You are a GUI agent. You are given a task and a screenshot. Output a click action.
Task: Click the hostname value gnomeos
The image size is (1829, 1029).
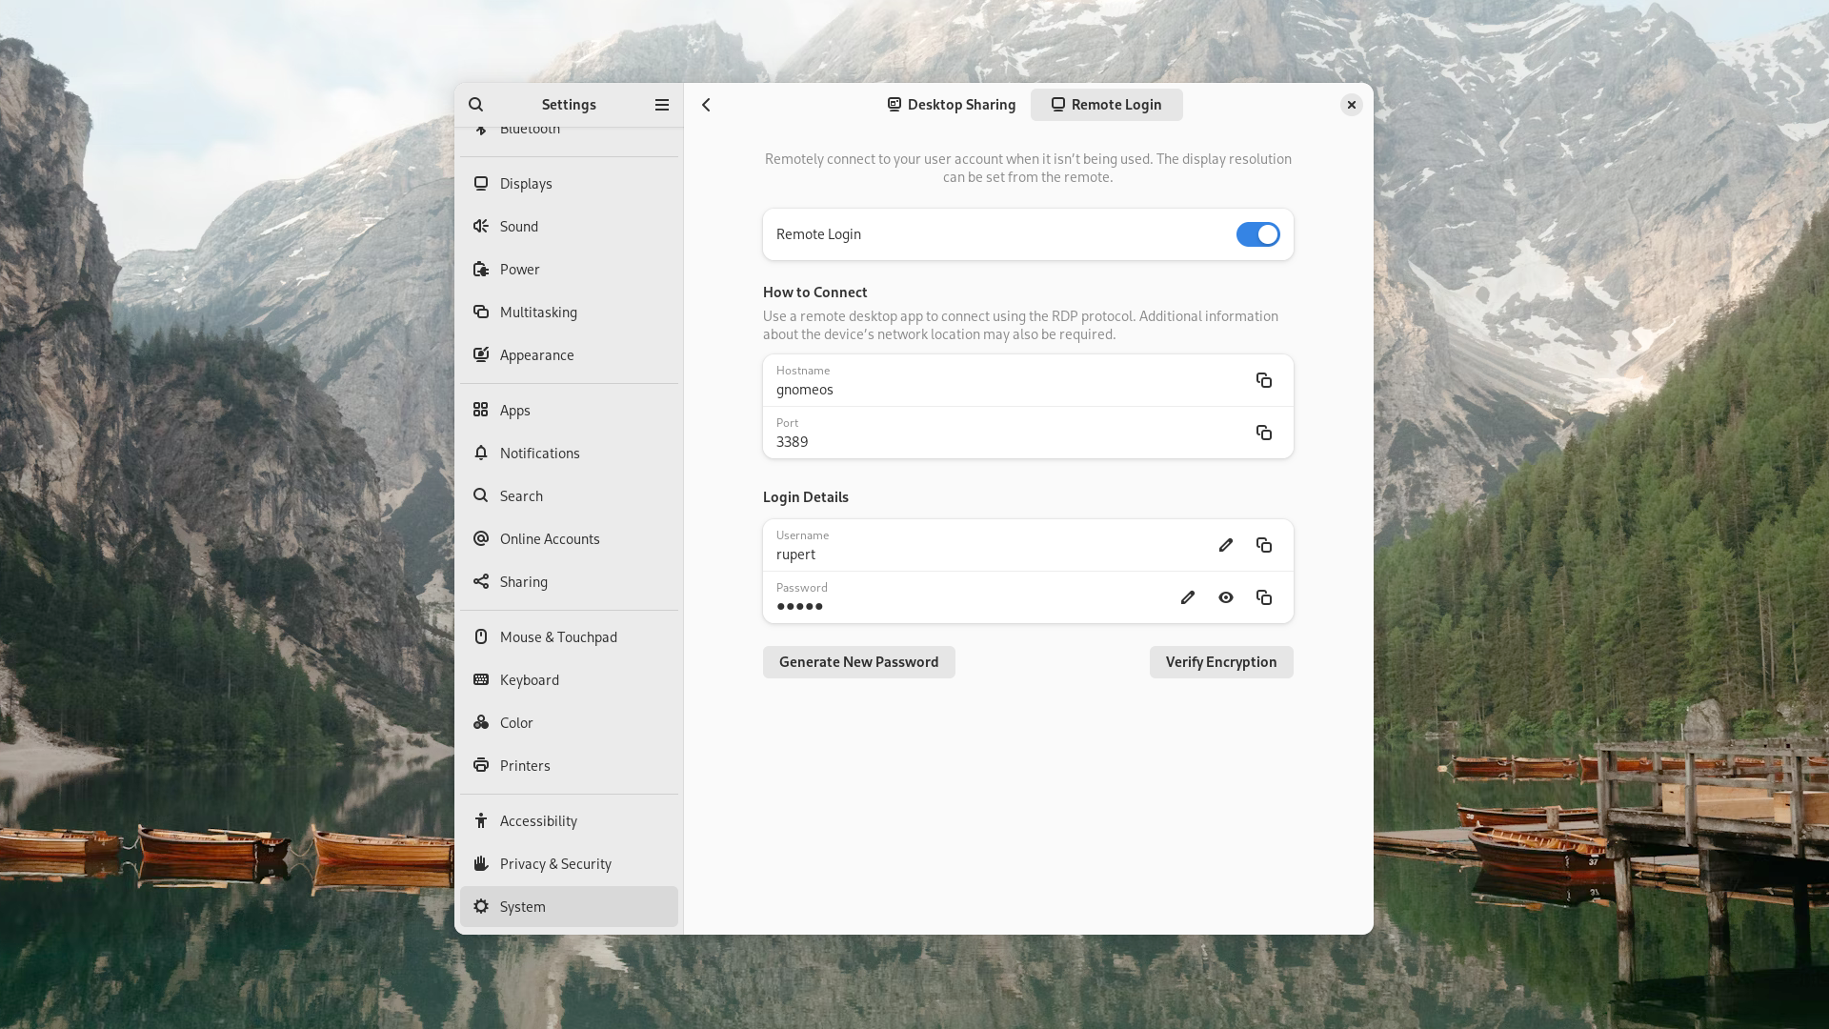point(804,390)
